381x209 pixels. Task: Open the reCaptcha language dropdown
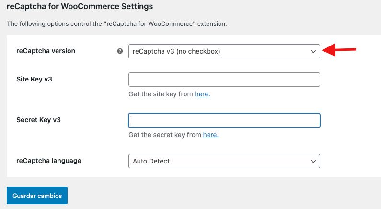(224, 161)
